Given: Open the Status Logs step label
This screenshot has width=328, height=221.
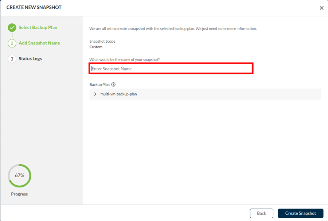Looking at the screenshot, I should point(30,59).
